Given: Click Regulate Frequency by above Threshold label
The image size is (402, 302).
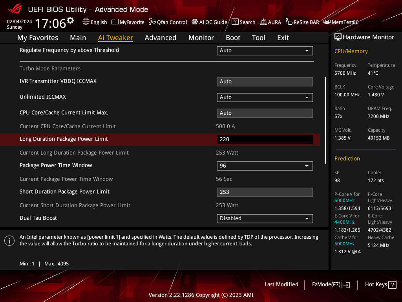Looking at the screenshot, I should 69,50.
